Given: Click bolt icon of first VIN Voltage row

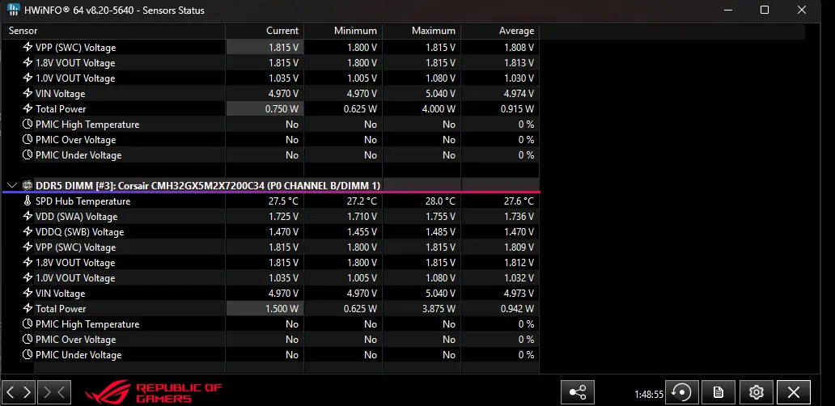Looking at the screenshot, I should point(28,94).
